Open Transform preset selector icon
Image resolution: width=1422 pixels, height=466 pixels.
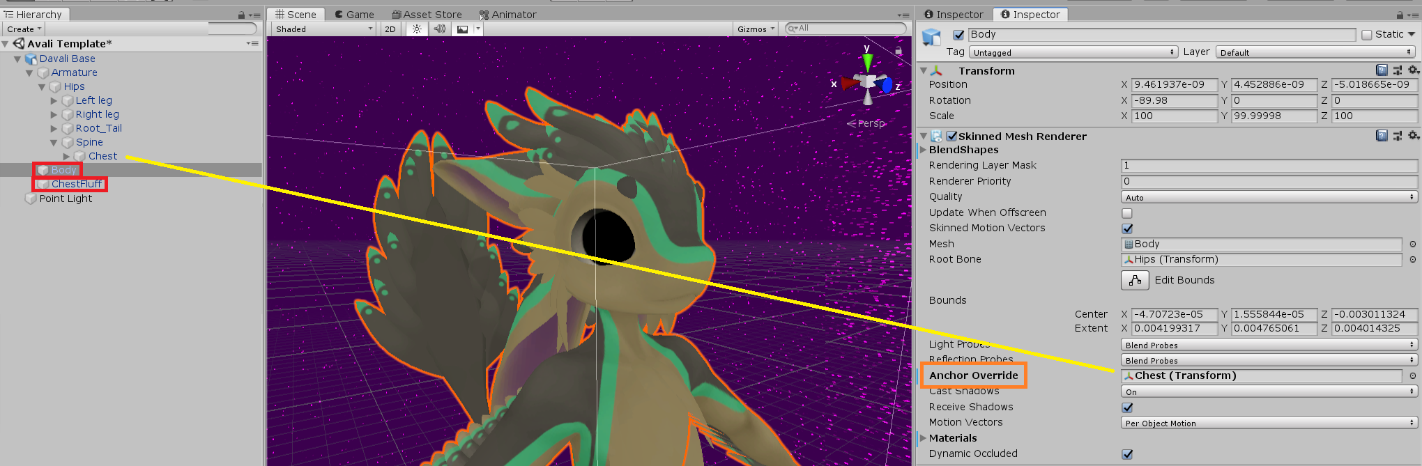(1398, 70)
